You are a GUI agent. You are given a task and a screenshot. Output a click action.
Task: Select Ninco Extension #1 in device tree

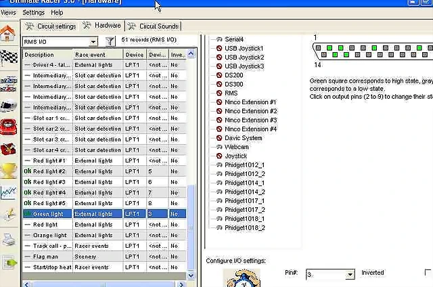pos(250,102)
